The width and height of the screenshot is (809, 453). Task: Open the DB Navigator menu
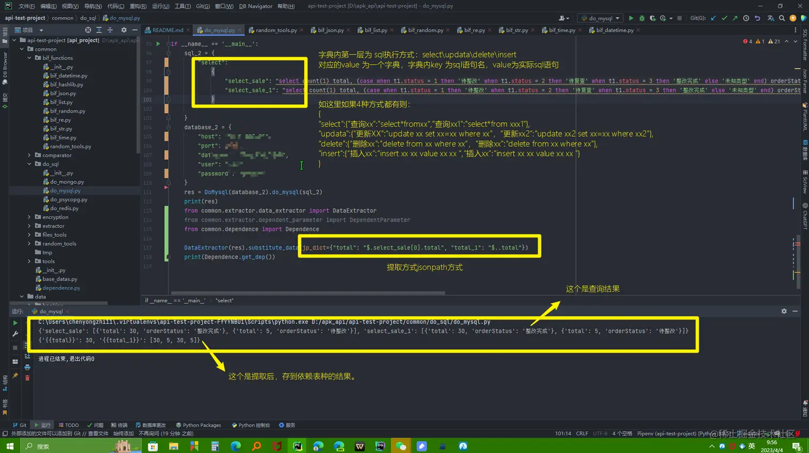coord(256,6)
